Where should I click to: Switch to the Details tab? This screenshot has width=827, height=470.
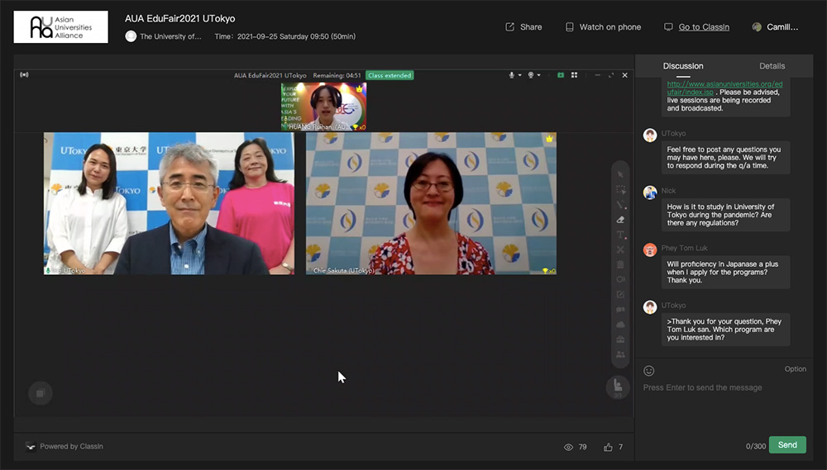click(772, 66)
